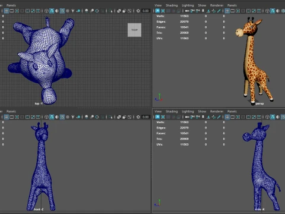Open Renderer menu in side view panel
This screenshot has width=285, height=214.
pyautogui.click(x=217, y=111)
